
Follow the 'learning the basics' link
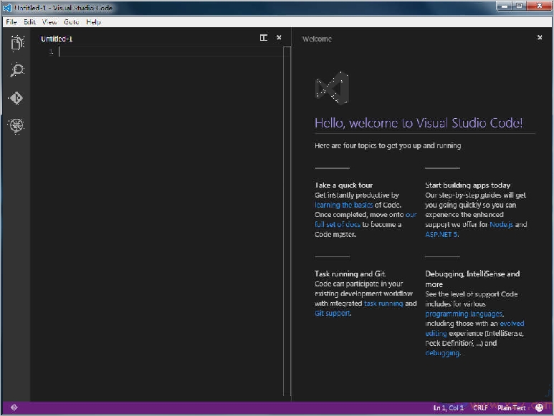[344, 205]
